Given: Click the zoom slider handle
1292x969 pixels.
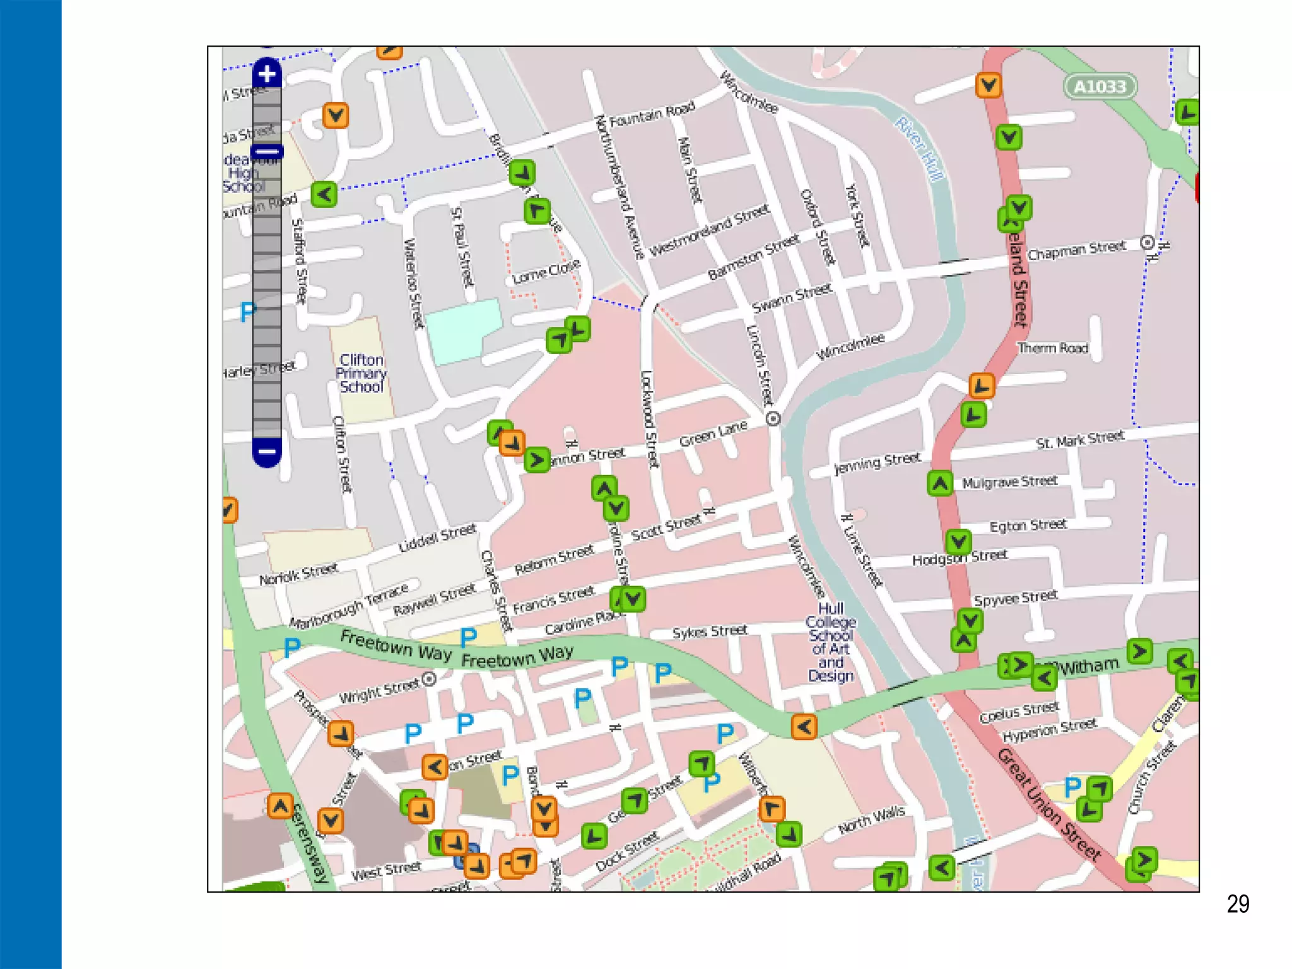Looking at the screenshot, I should pyautogui.click(x=267, y=152).
